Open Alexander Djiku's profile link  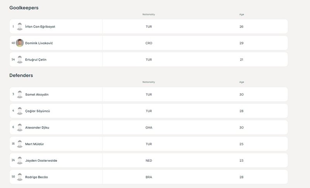click(37, 127)
